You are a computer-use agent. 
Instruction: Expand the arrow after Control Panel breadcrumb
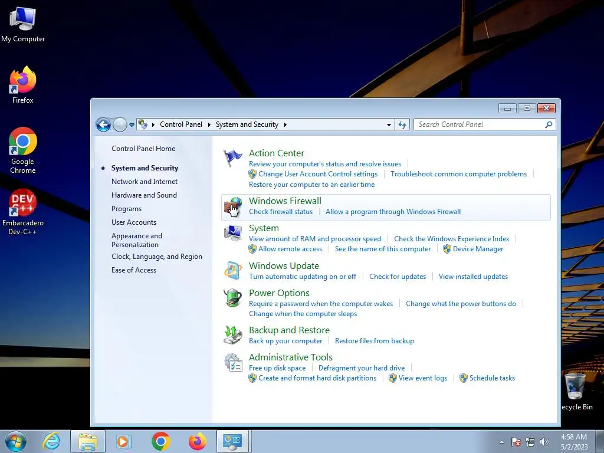(x=209, y=124)
